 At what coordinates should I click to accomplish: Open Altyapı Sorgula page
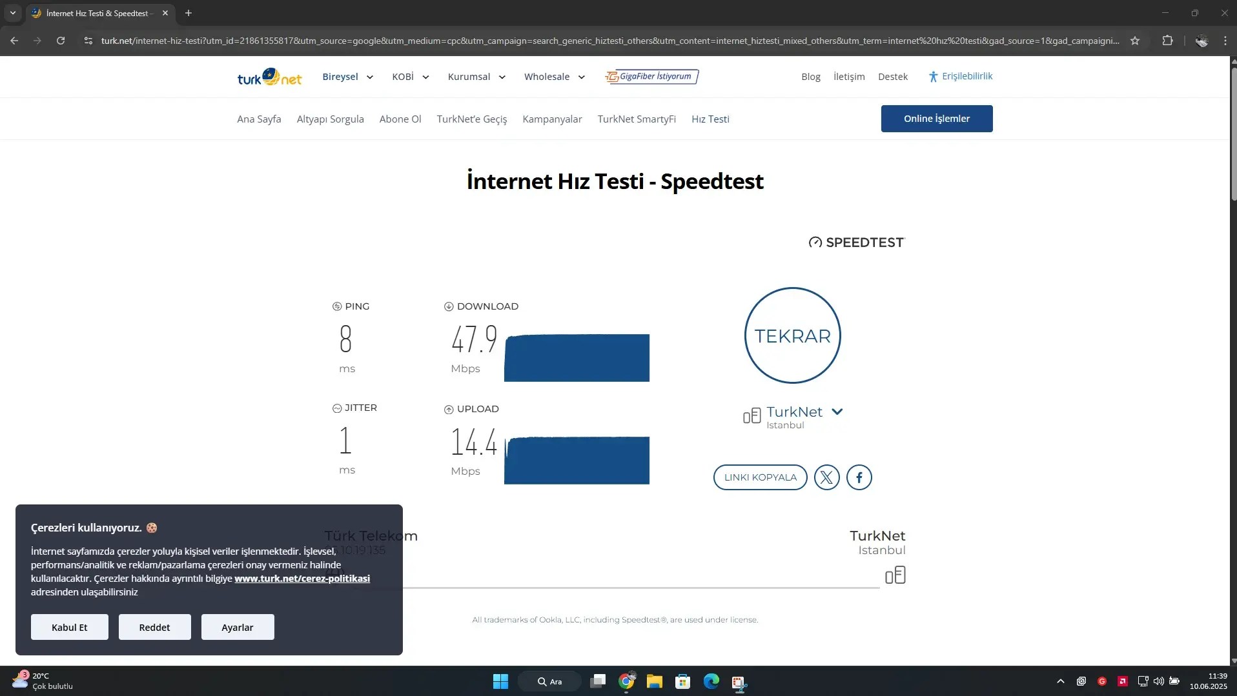click(330, 119)
